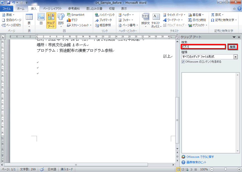Click 文字数: 299 word count
The height and width of the screenshot is (172, 242).
click(28, 169)
